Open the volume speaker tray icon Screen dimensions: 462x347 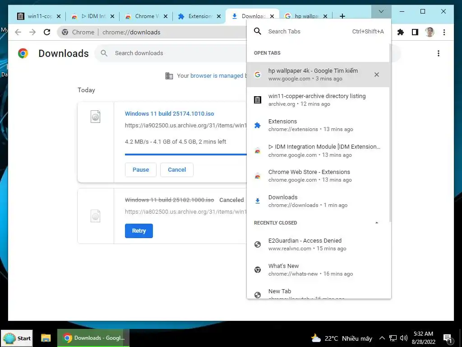point(404,338)
